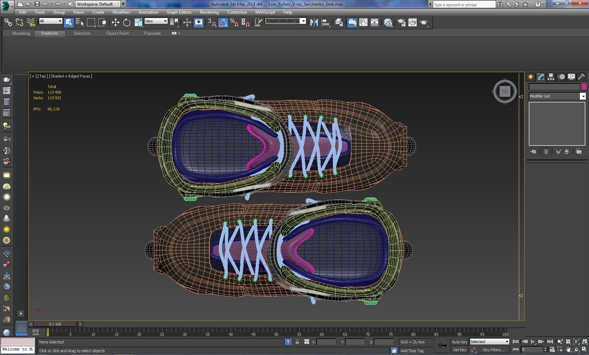Open the Workspace: Default dropdown
This screenshot has width=589, height=355.
coord(98,4)
